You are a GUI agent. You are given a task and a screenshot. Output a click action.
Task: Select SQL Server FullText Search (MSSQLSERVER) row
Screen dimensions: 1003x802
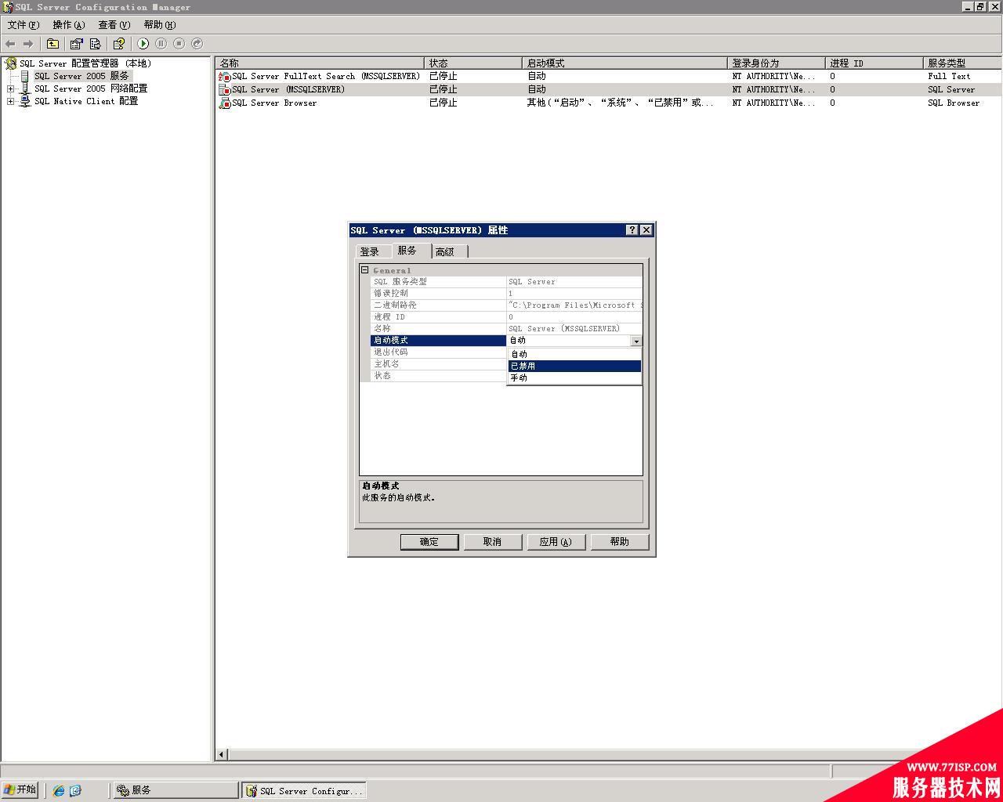[x=609, y=76]
